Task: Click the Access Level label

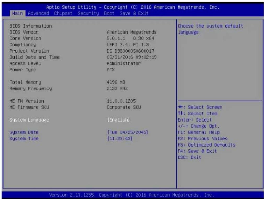Action: (25, 63)
